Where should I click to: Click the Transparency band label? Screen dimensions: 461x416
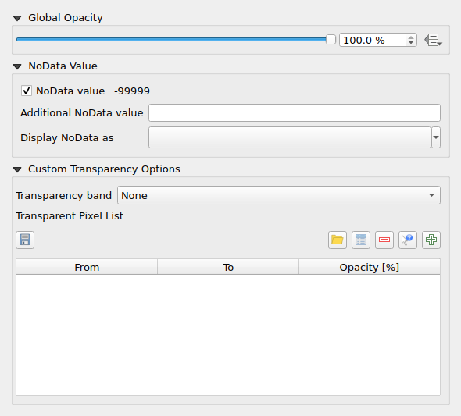click(x=64, y=196)
